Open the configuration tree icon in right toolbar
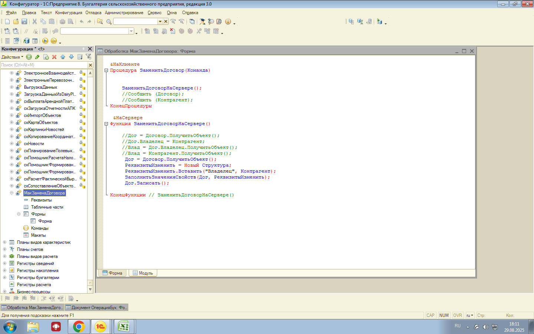The width and height of the screenshot is (534, 334). click(351, 22)
